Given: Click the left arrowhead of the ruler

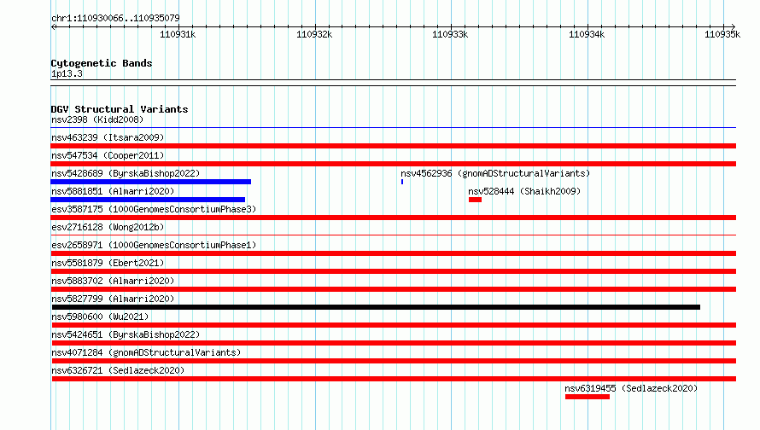Looking at the screenshot, I should pos(53,27).
